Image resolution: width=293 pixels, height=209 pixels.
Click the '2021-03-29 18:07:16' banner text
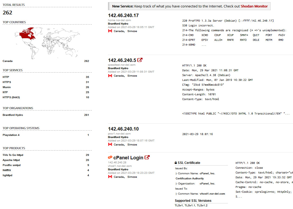(x=197, y=134)
